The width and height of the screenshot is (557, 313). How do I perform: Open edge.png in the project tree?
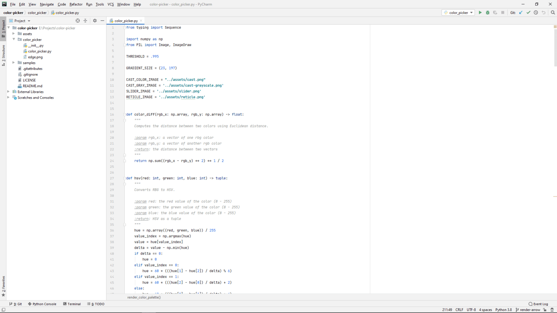(35, 57)
